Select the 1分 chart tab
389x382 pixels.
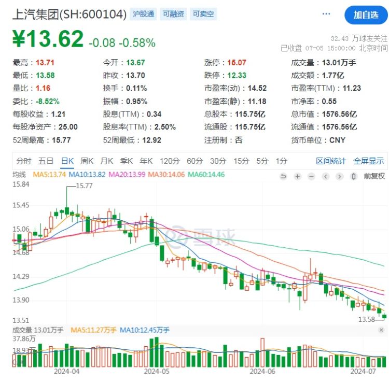281,161
